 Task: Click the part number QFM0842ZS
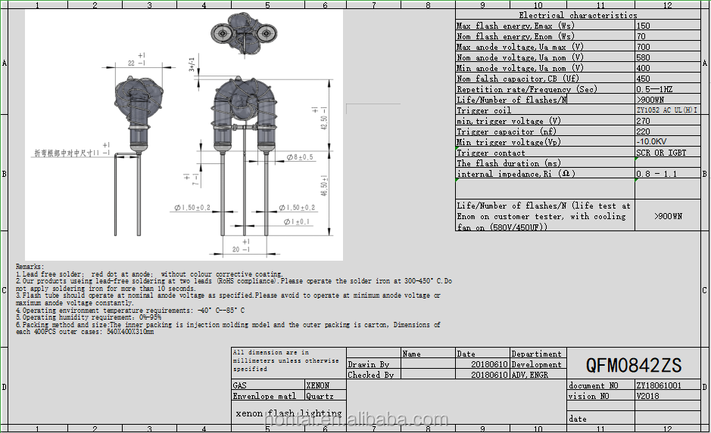(634, 365)
